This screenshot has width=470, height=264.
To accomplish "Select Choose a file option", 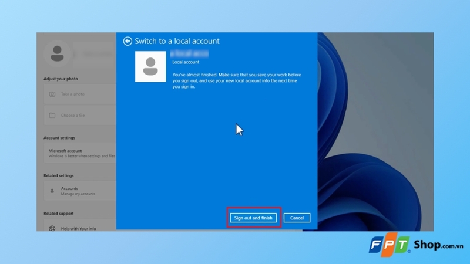I will 80,115.
